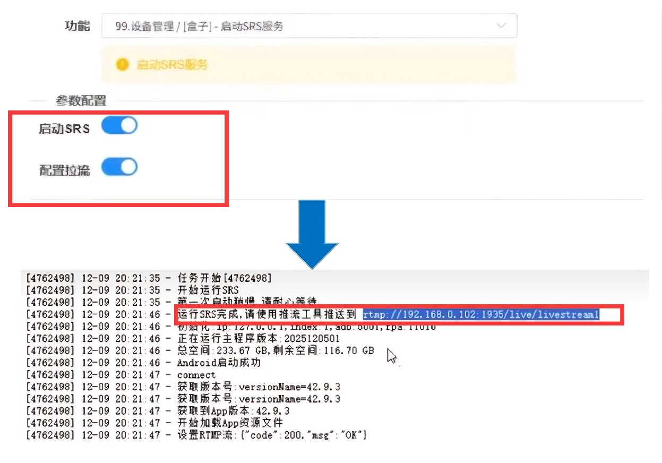Select the highlighted rtmp stream URL

click(479, 314)
